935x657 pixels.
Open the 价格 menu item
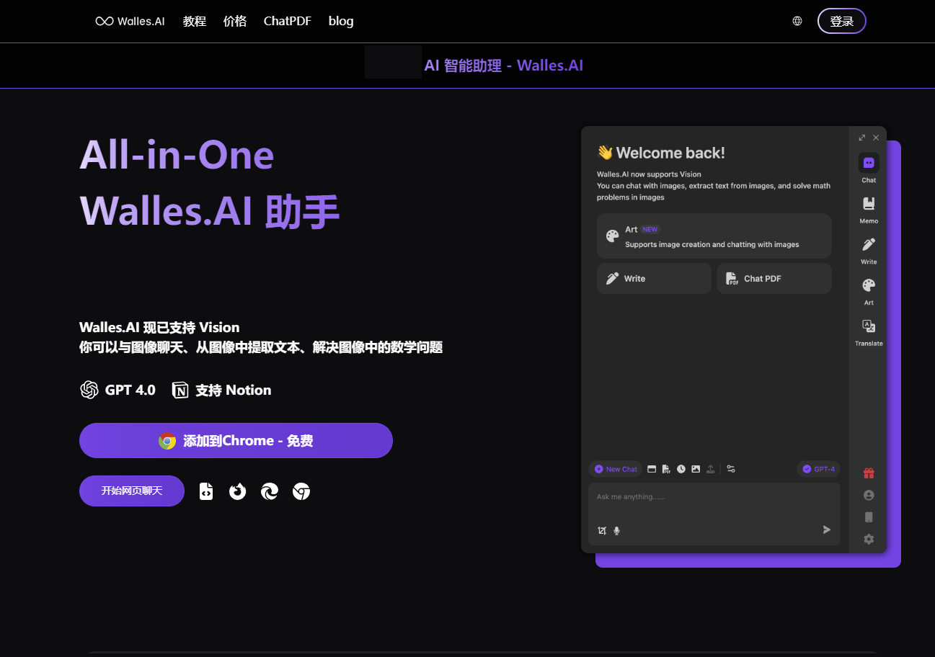coord(235,21)
